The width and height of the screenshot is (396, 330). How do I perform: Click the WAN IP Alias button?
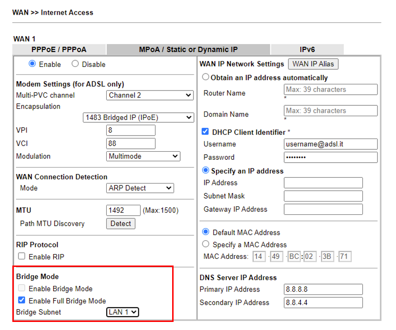pos(313,64)
